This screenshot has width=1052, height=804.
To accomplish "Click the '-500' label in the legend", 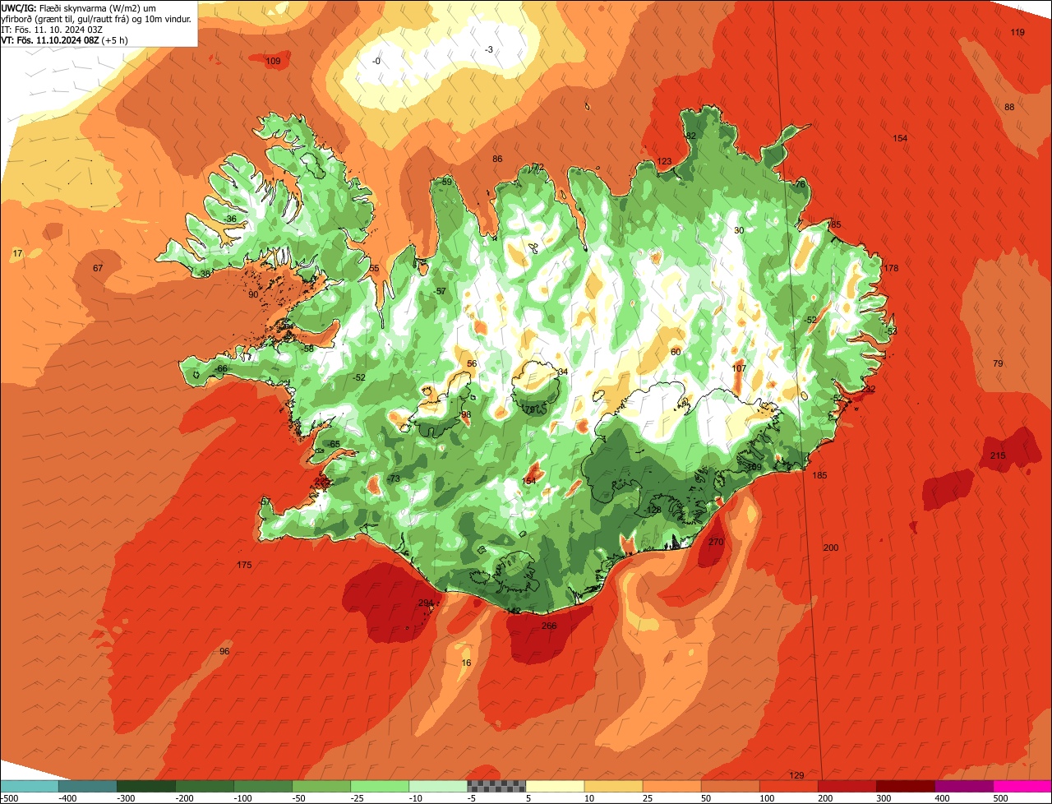I will pyautogui.click(x=9, y=798).
